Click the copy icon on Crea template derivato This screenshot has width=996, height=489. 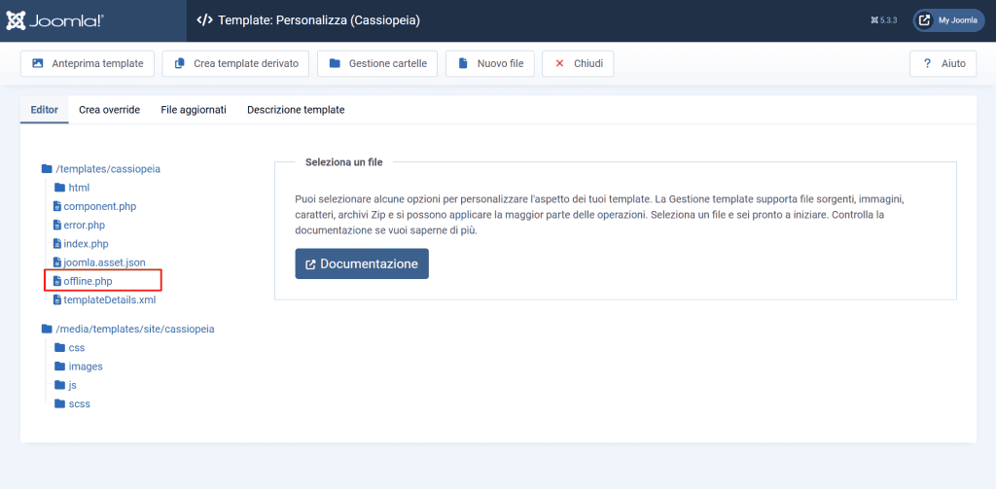pos(179,63)
